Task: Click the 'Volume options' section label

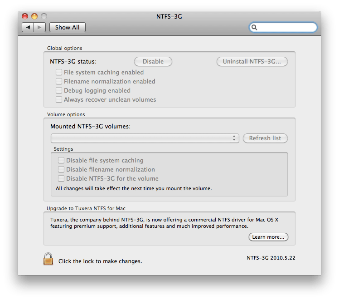Action: 66,114
